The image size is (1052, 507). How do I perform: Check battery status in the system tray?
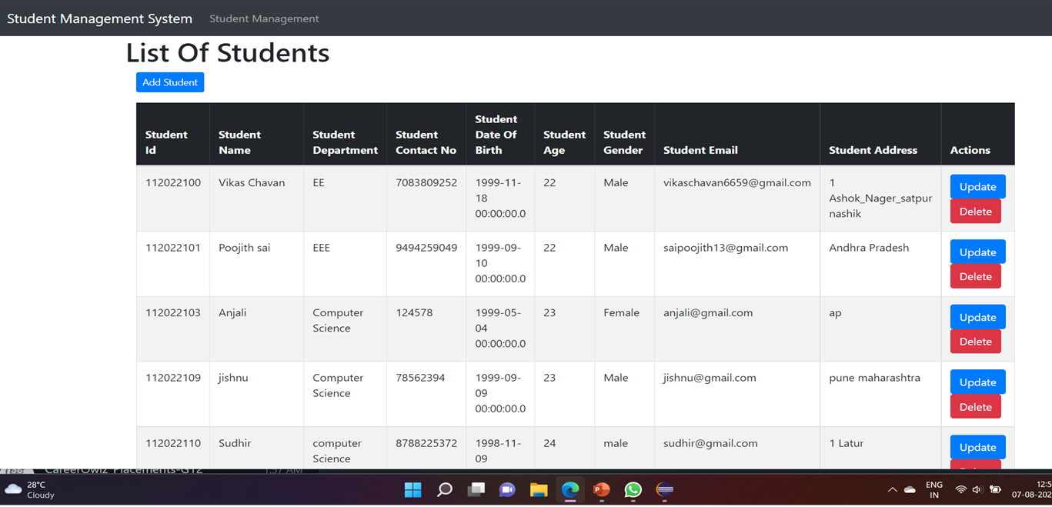[994, 490]
